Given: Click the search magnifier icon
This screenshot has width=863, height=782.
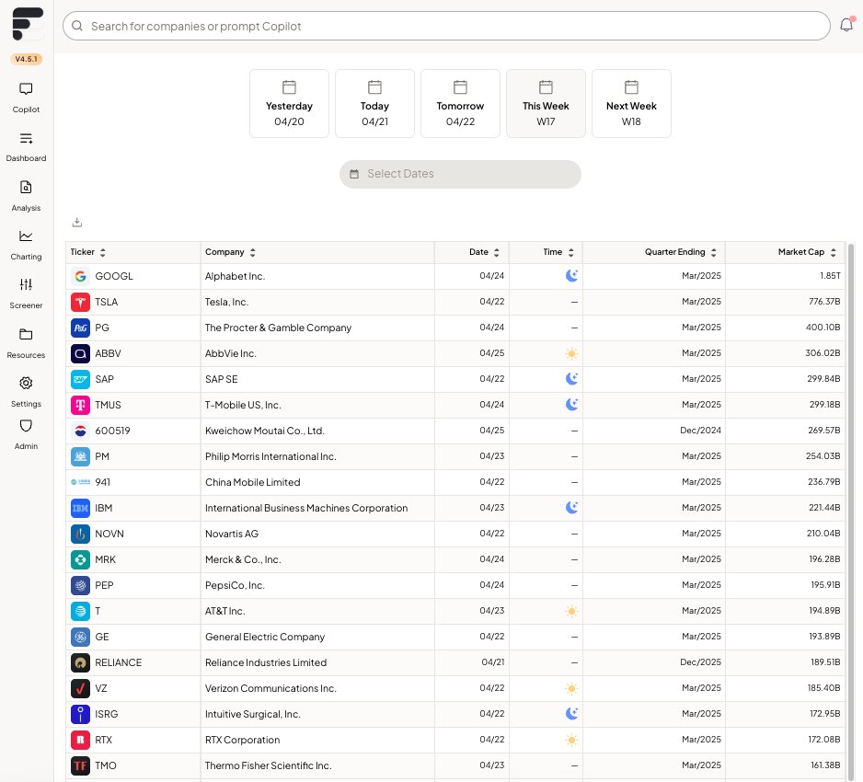Looking at the screenshot, I should click(x=77, y=26).
